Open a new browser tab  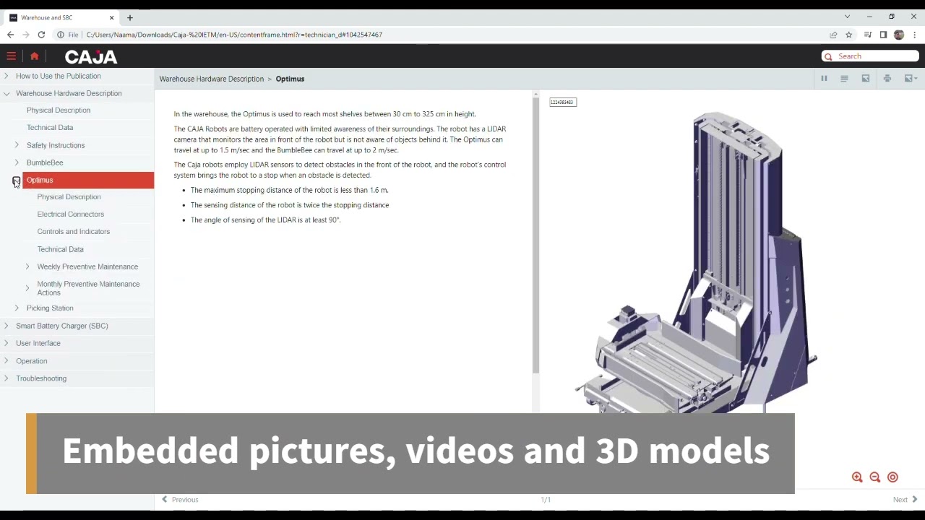(130, 17)
